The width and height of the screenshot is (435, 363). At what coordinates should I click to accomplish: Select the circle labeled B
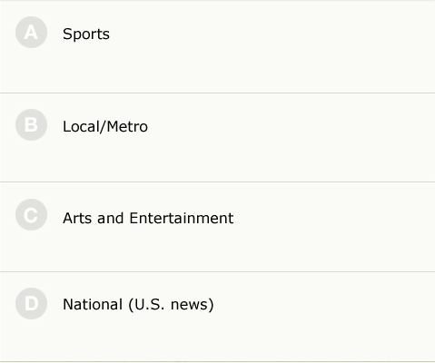pyautogui.click(x=31, y=125)
